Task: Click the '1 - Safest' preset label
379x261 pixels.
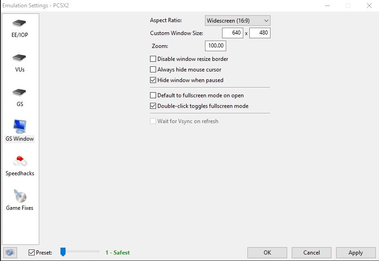Action: (118, 253)
